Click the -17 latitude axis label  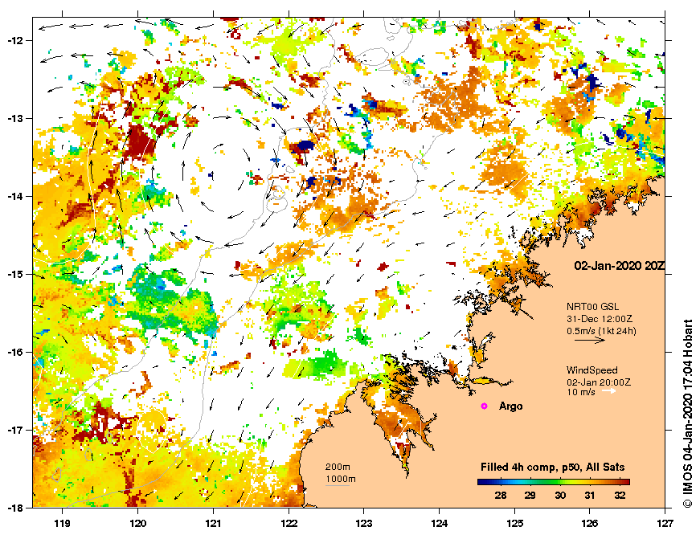14,430
